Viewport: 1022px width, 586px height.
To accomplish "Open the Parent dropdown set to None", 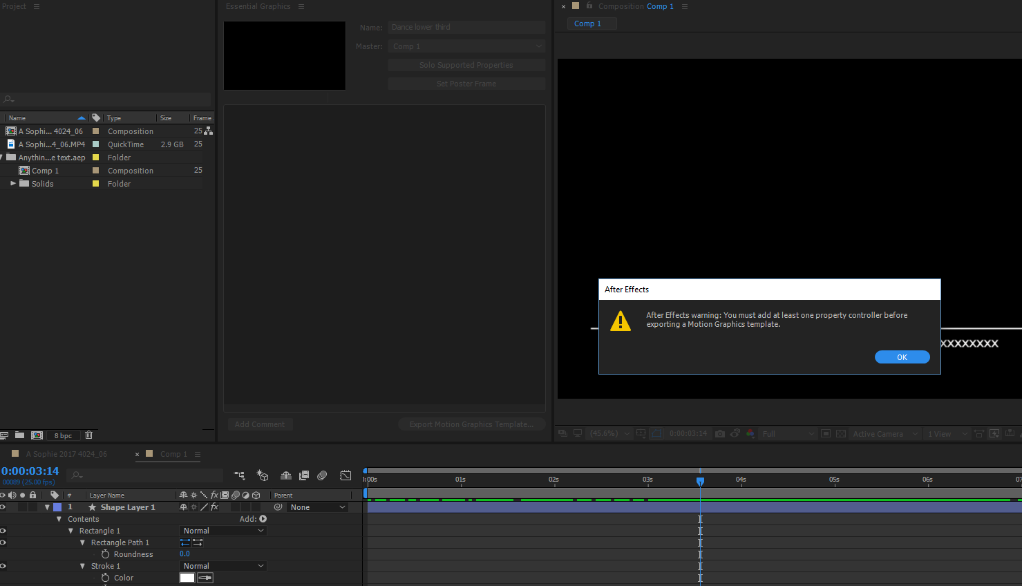I will coord(317,507).
